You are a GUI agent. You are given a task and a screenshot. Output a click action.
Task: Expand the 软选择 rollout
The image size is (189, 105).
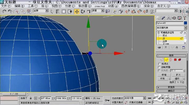[x=171, y=87]
